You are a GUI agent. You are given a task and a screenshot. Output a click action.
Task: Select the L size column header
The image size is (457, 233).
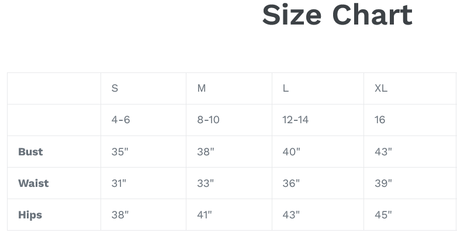point(286,88)
